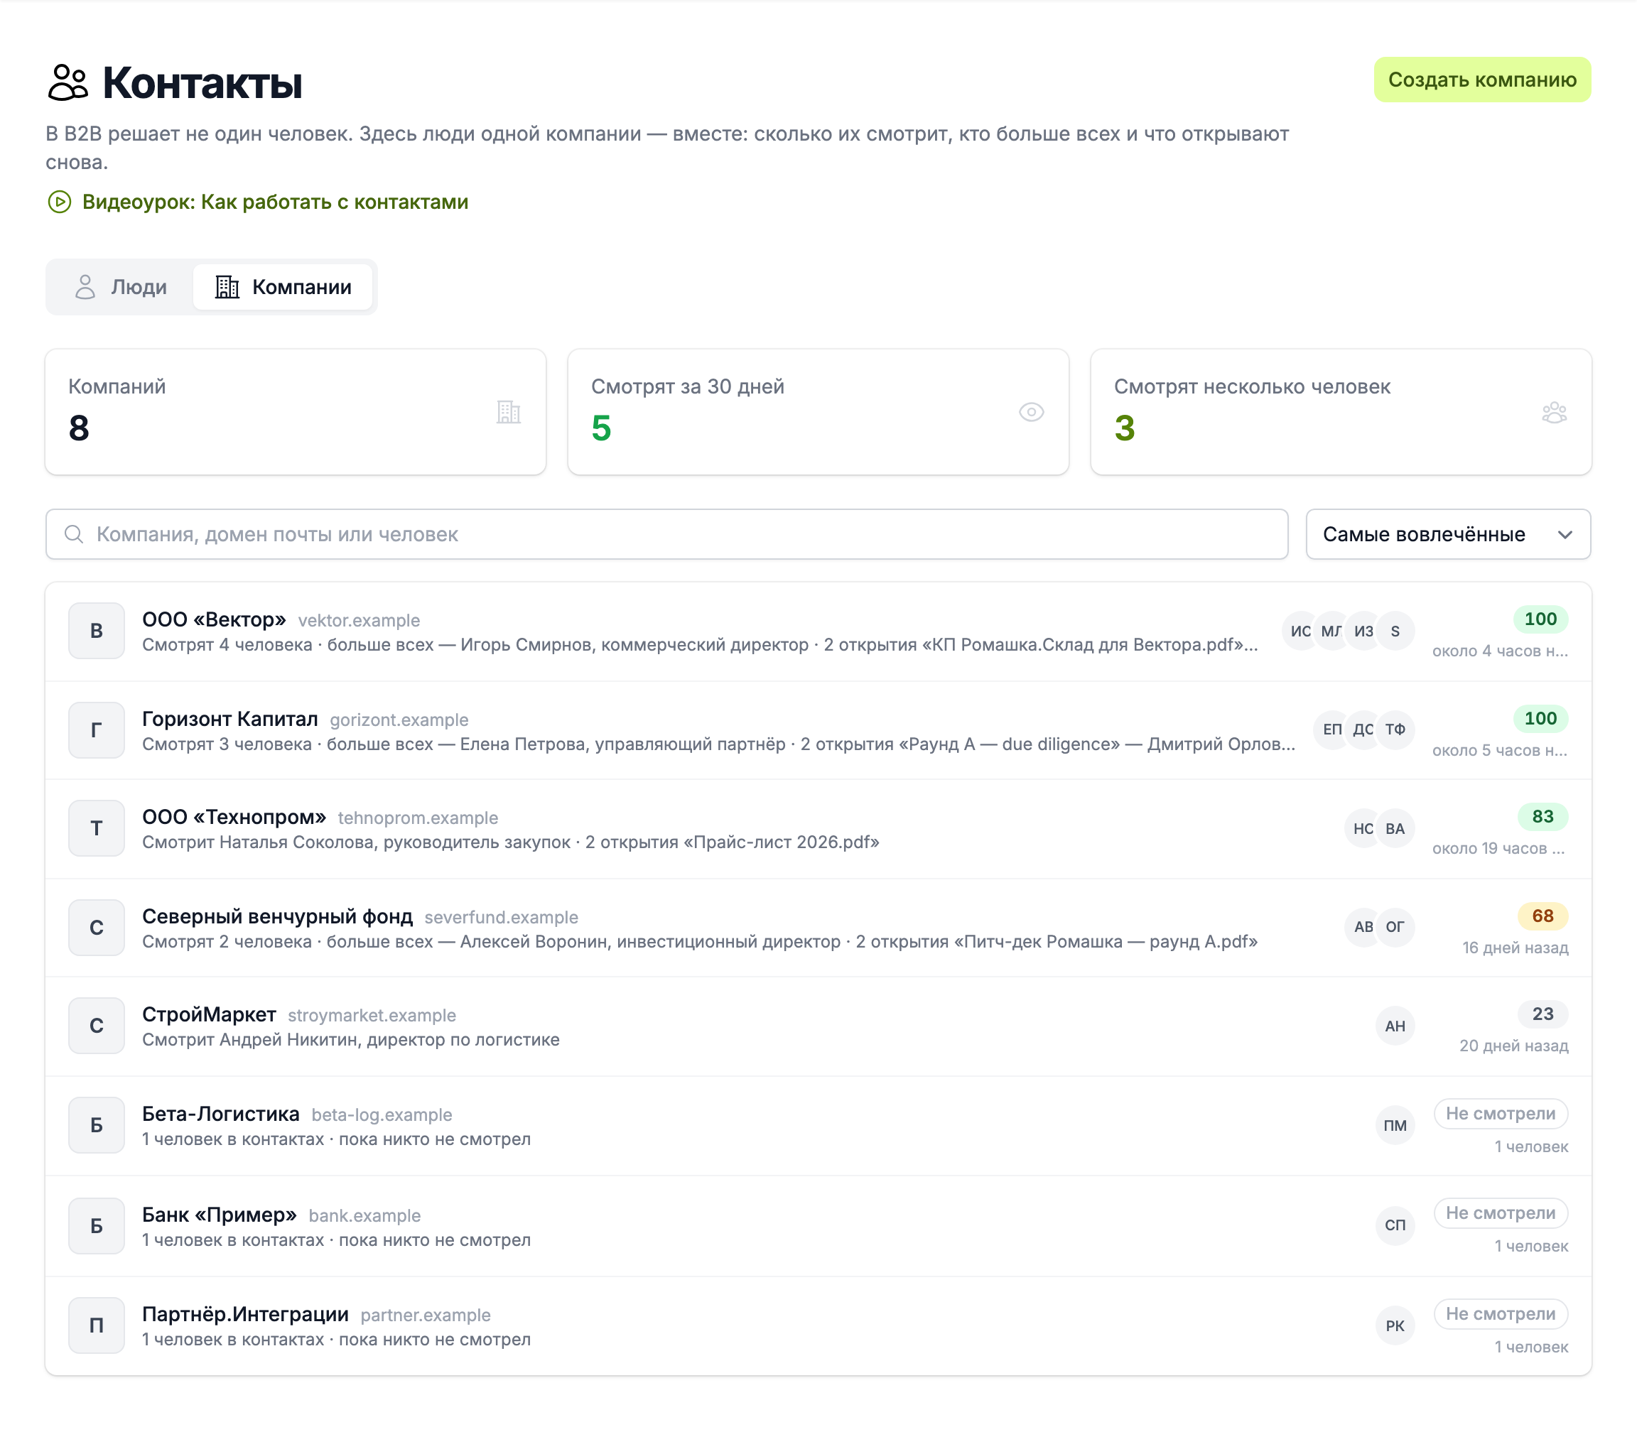Open the Самые вовлечённые sort dropdown
This screenshot has width=1637, height=1432.
click(1447, 534)
